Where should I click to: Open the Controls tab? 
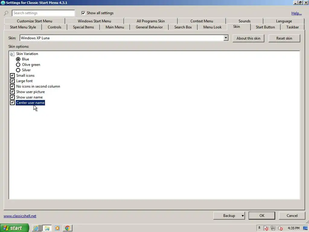pyautogui.click(x=54, y=27)
